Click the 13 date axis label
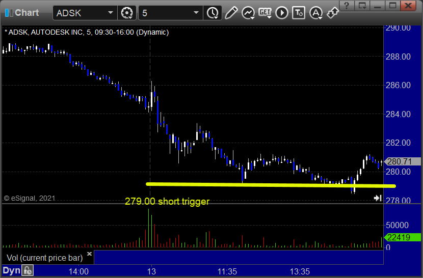Viewport: 423px width, 278px height. pyautogui.click(x=151, y=271)
